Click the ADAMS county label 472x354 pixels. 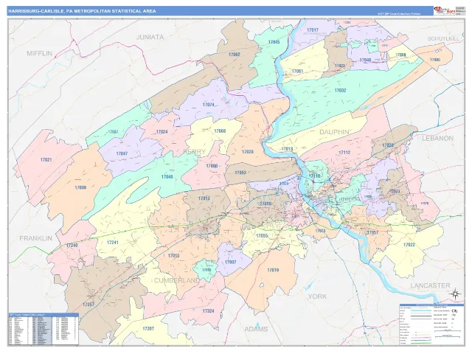point(256,329)
